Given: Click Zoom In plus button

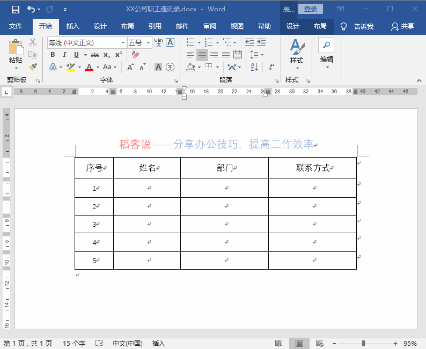Looking at the screenshot, I should [x=395, y=344].
